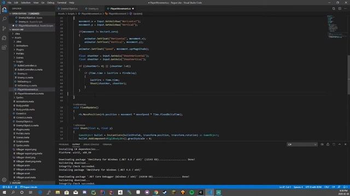
Task: Open Task View on the taskbar
Action: (x=31, y=192)
